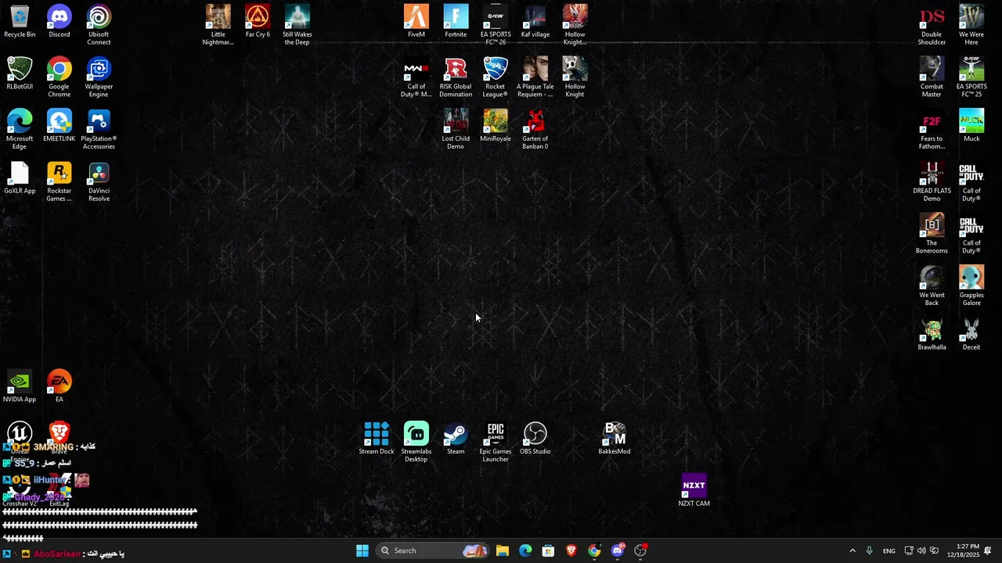Open the FiveM desktop shortcut
Viewport: 1002px width, 563px height.
pos(416,22)
